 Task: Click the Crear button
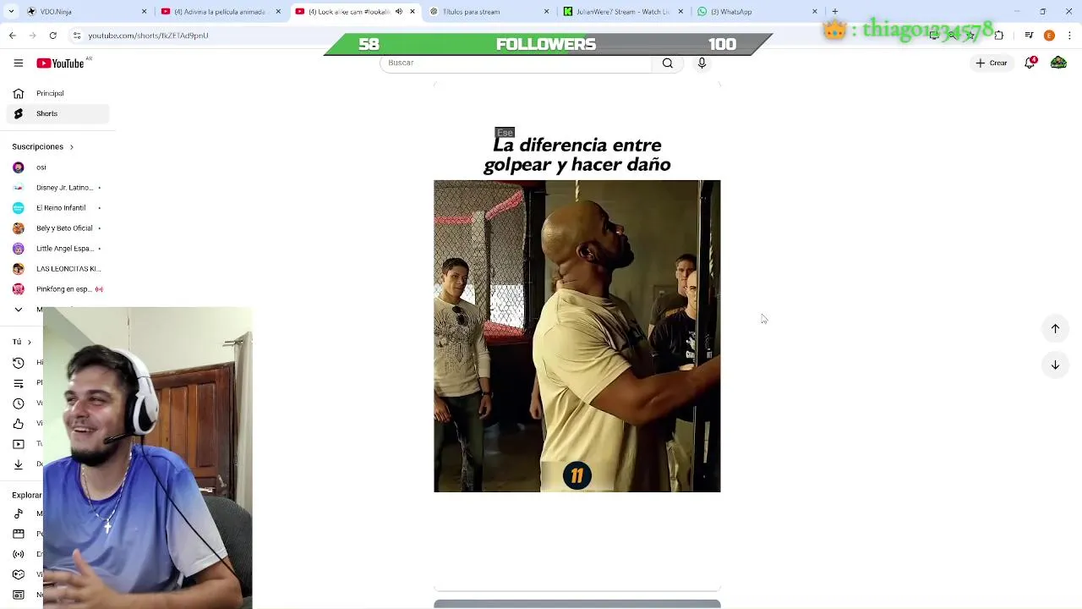tap(991, 63)
